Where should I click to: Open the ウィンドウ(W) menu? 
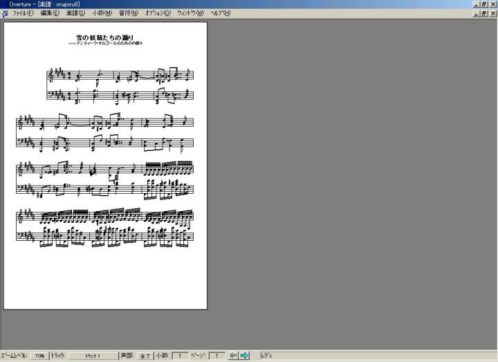tap(190, 13)
